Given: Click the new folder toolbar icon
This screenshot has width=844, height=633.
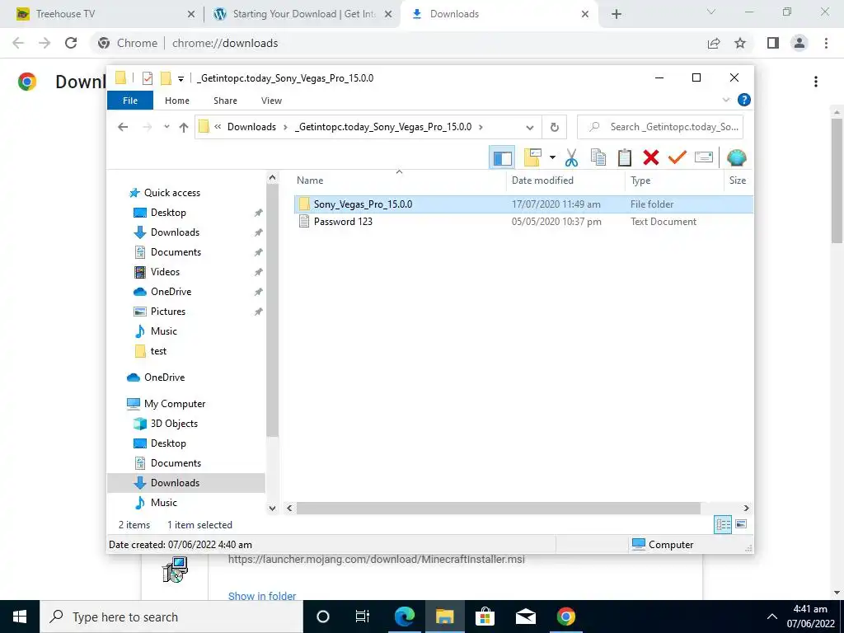Looking at the screenshot, I should (x=532, y=157).
